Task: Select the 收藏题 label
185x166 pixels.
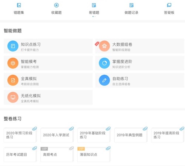Action: point(57,13)
